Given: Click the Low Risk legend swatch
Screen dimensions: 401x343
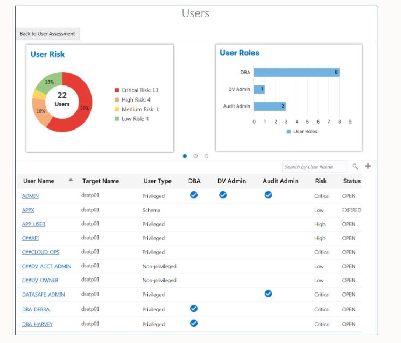Looking at the screenshot, I should (117, 119).
